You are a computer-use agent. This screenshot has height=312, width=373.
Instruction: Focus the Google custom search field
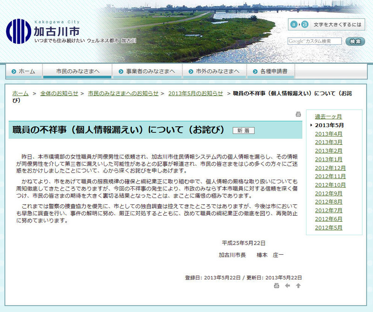315,41
